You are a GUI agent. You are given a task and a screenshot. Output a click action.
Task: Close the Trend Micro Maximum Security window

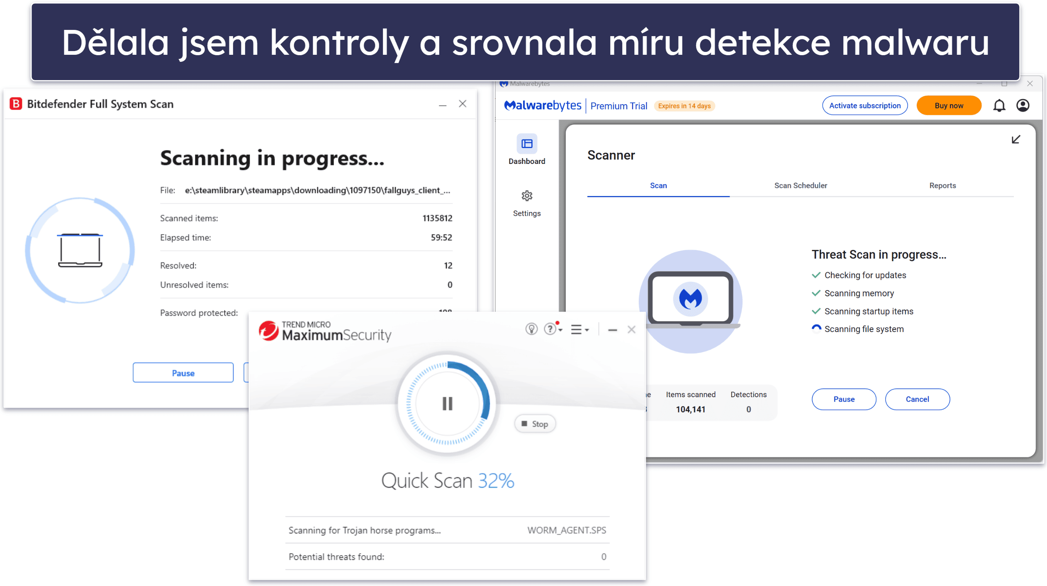[x=631, y=330]
